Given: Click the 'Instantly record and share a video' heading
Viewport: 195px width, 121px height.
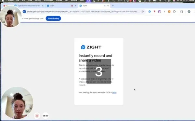Looking at the screenshot, I should coord(95,58).
